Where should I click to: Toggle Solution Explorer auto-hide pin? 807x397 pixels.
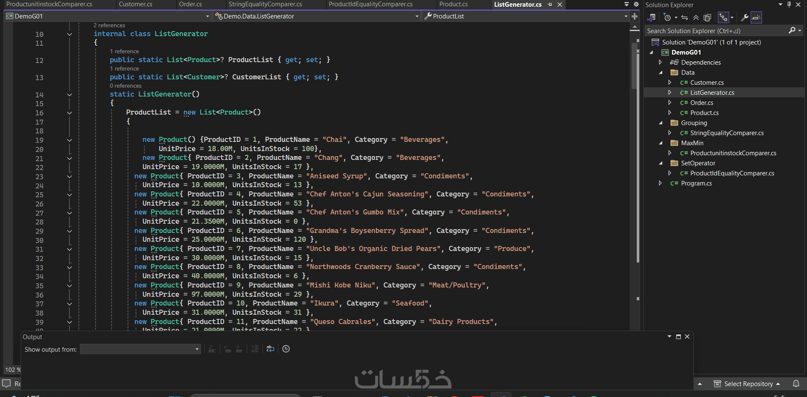coord(789,5)
